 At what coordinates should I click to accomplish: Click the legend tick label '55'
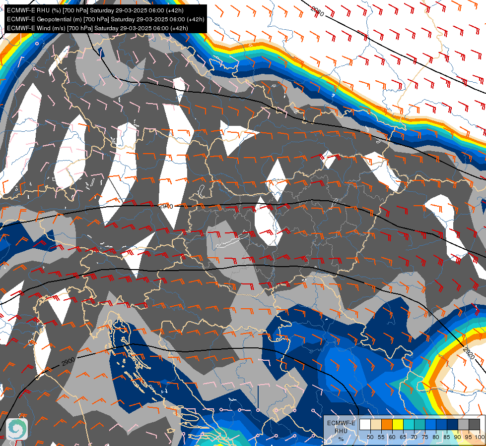coord(381,437)
